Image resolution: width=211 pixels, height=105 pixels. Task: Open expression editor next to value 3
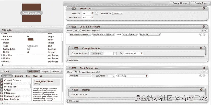click(147, 76)
